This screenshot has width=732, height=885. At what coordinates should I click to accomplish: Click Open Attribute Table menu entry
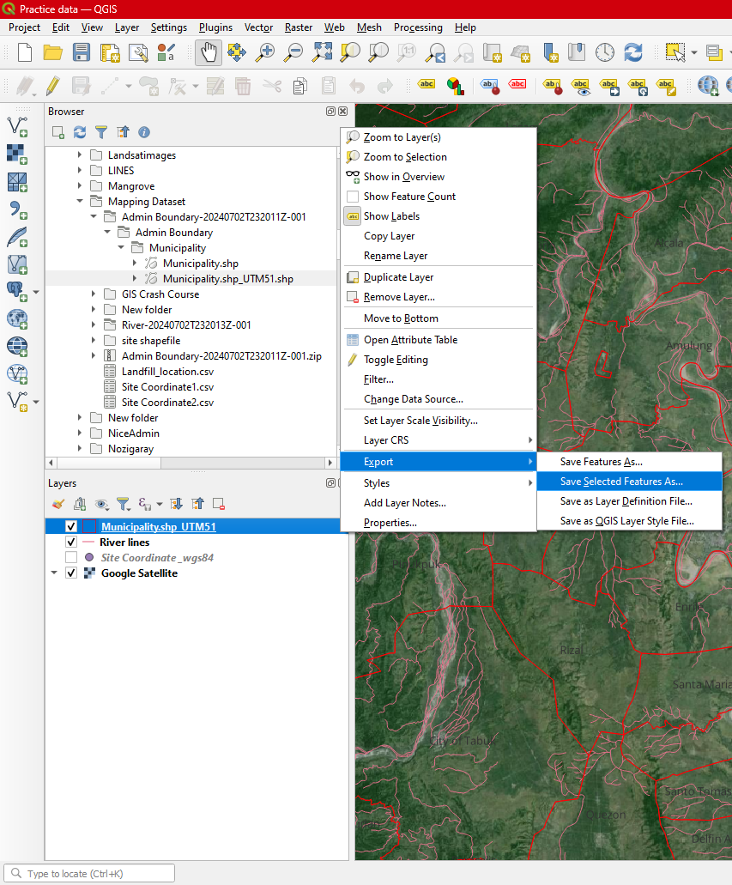click(410, 340)
